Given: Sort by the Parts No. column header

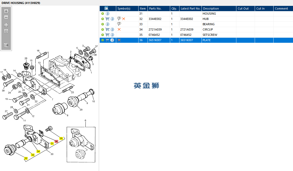Looking at the screenshot, I should click(159, 8).
